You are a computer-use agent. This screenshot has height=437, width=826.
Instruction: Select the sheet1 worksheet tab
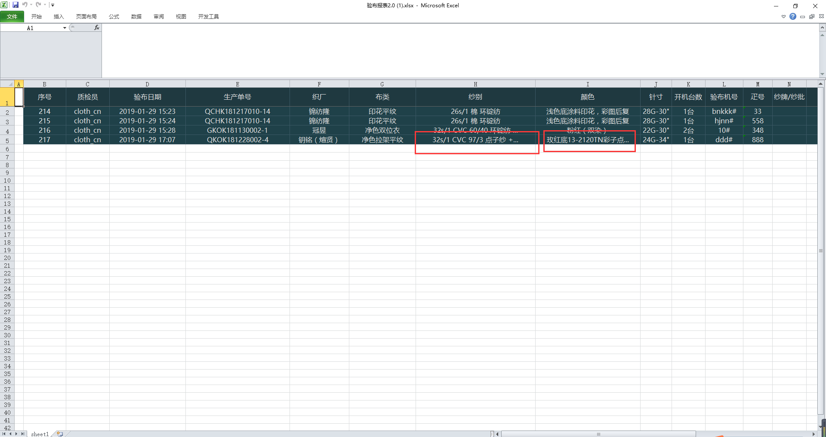click(x=40, y=434)
